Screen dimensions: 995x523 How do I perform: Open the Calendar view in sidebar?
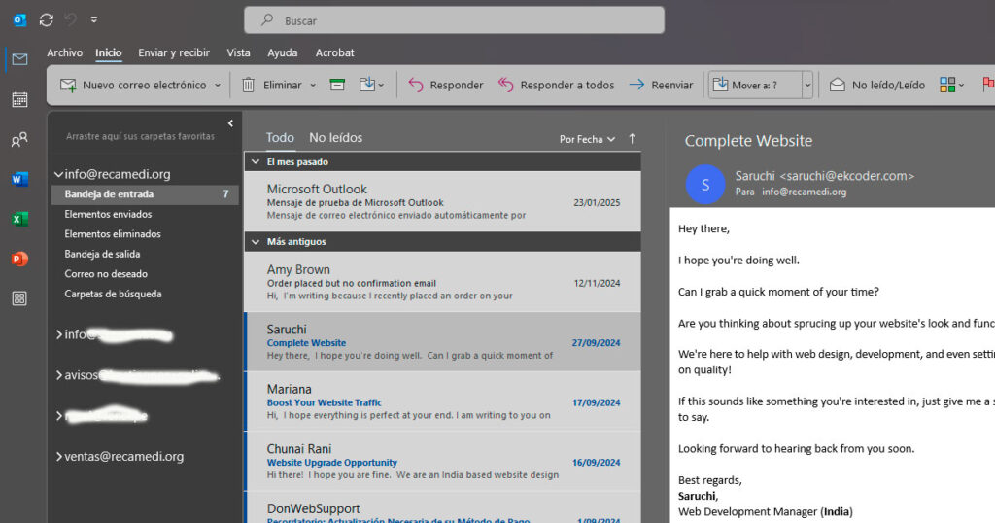point(19,99)
